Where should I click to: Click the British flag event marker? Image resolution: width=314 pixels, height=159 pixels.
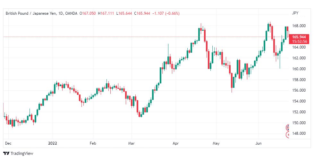click(288, 128)
